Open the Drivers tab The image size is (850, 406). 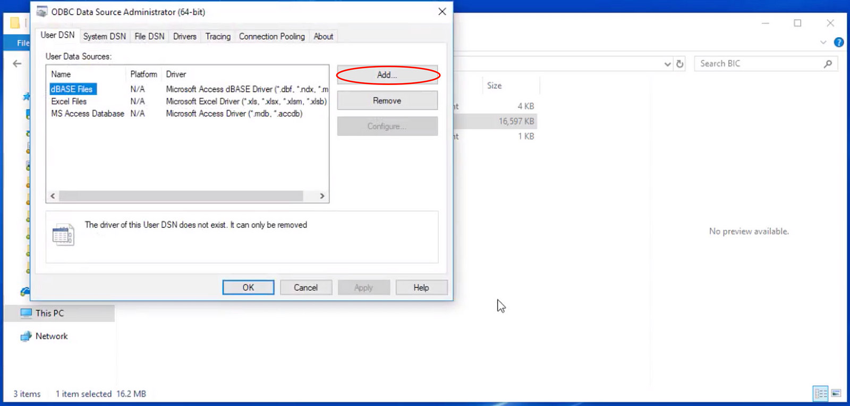tap(184, 36)
